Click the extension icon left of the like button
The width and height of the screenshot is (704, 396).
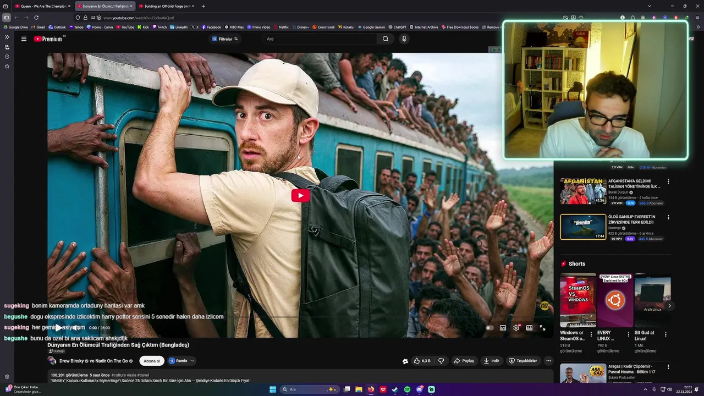click(x=405, y=361)
